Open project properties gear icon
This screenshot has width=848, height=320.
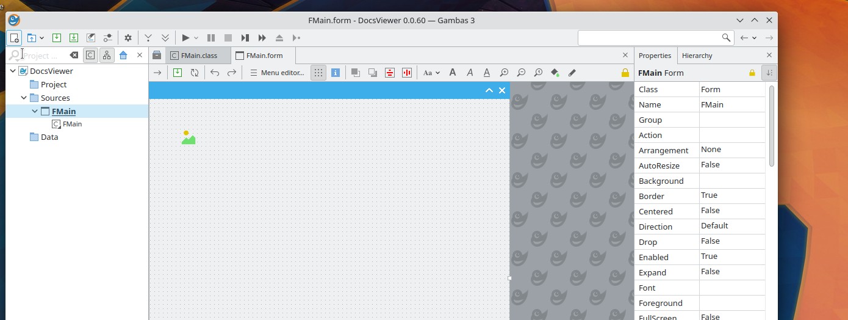pyautogui.click(x=128, y=38)
